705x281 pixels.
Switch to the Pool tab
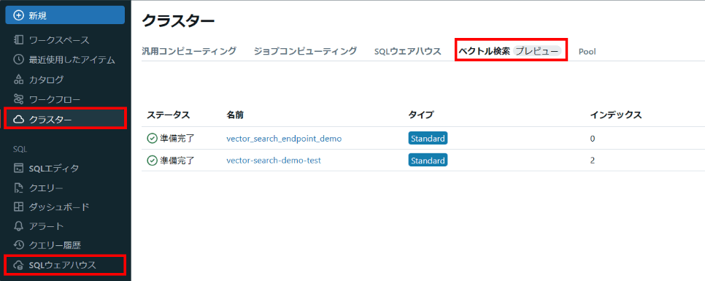pyautogui.click(x=587, y=51)
